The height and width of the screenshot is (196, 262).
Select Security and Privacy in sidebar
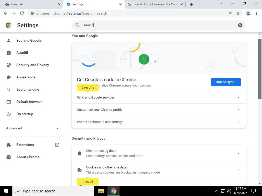(32, 65)
